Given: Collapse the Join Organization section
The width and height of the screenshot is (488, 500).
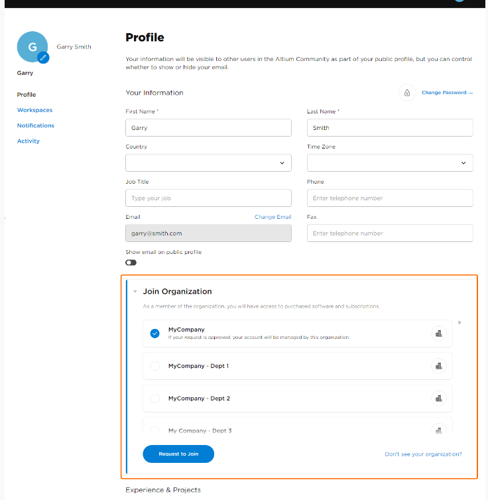Looking at the screenshot, I should click(x=135, y=291).
